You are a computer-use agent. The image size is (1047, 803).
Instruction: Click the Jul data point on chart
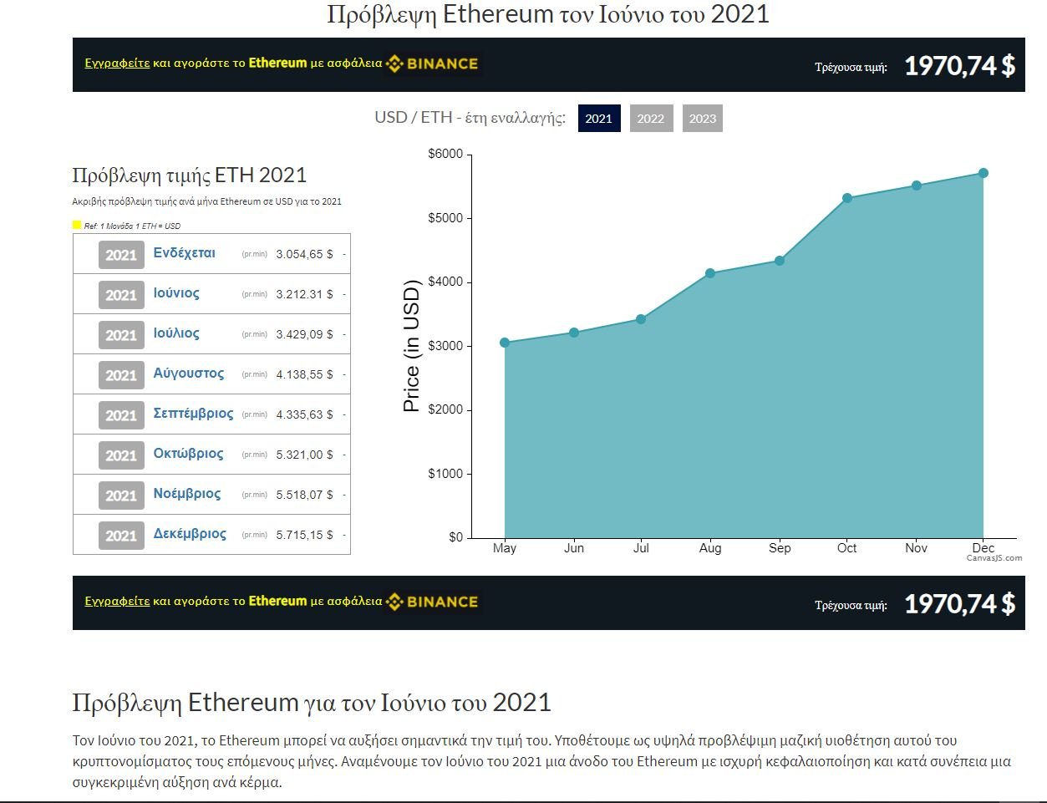(641, 319)
